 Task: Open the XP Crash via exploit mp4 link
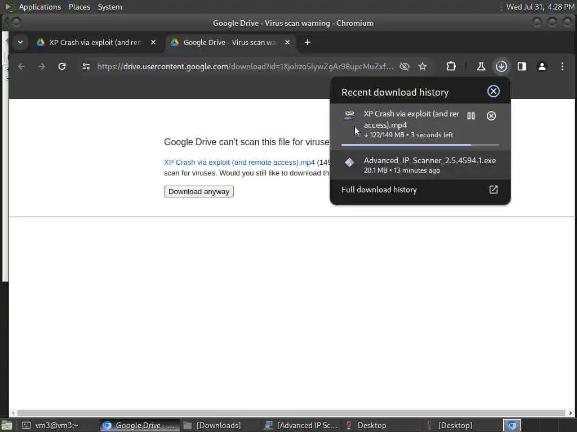pyautogui.click(x=239, y=163)
